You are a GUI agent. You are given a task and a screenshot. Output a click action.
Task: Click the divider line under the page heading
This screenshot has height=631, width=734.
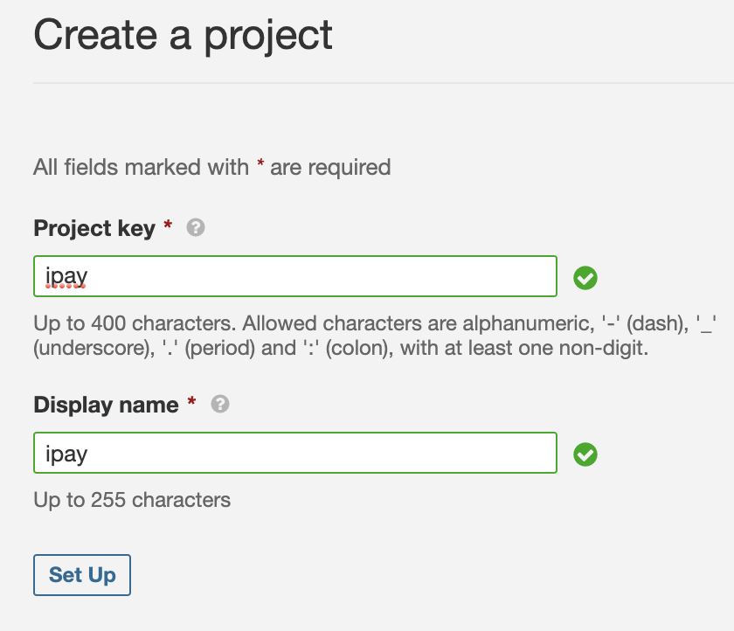[x=383, y=84]
